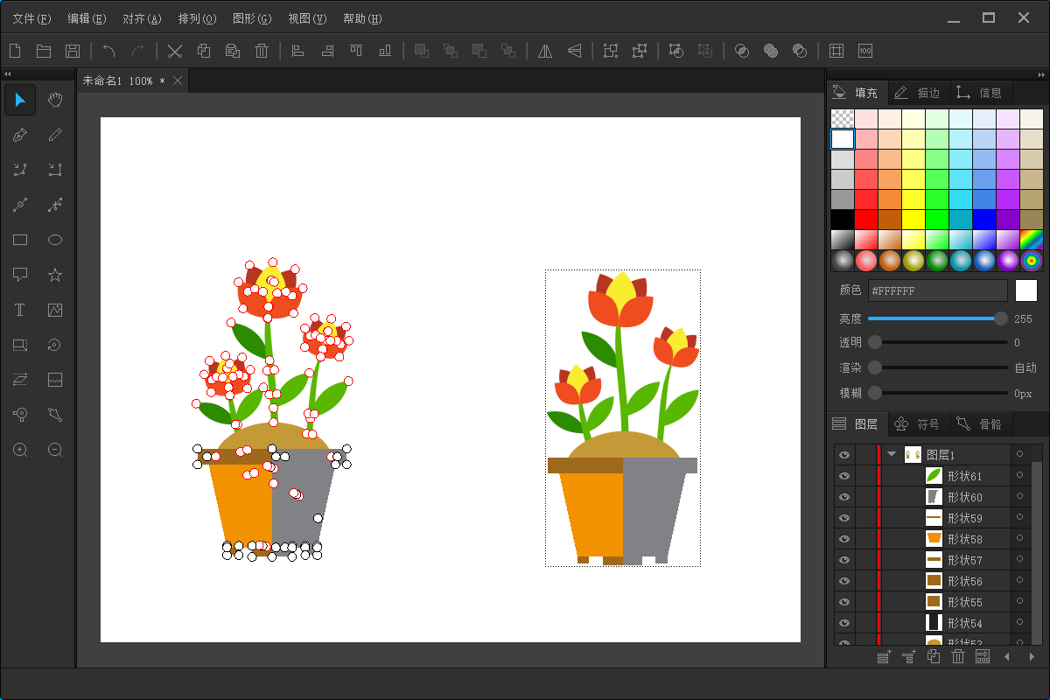Pick the pure red color swatch
Screen dimensions: 1050x700
(x=865, y=218)
